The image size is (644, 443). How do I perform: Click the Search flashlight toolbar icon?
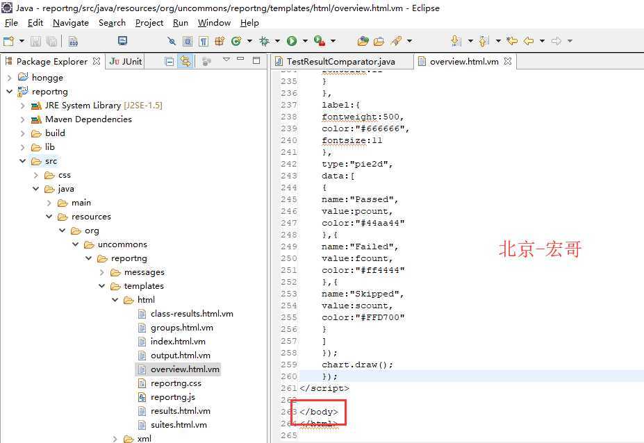[x=397, y=41]
